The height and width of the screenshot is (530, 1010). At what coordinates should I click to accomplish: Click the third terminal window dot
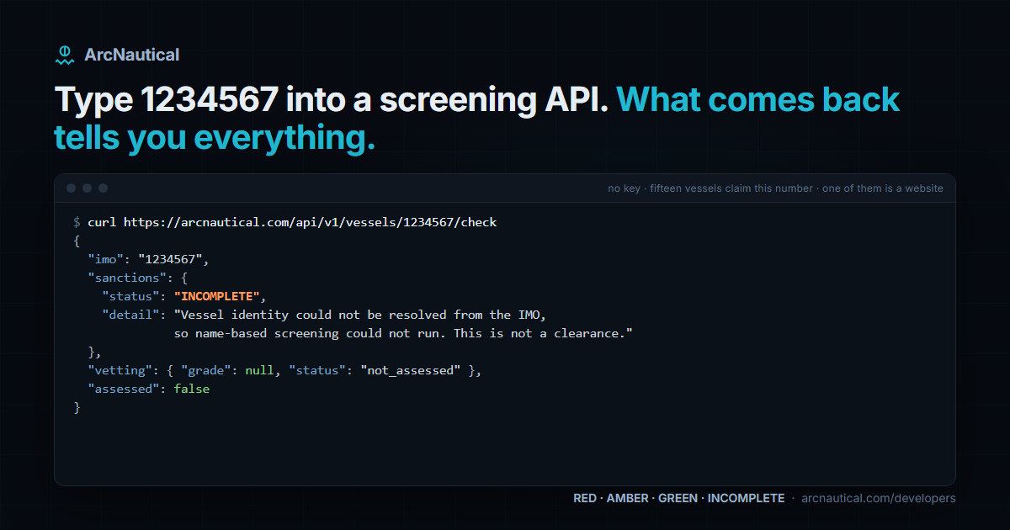tap(103, 188)
